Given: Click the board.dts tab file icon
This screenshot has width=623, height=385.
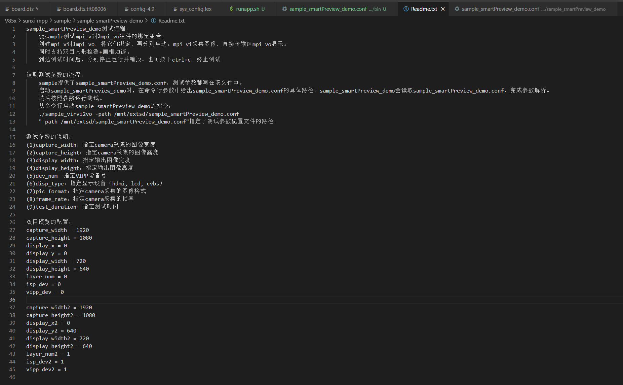Looking at the screenshot, I should coord(7,9).
